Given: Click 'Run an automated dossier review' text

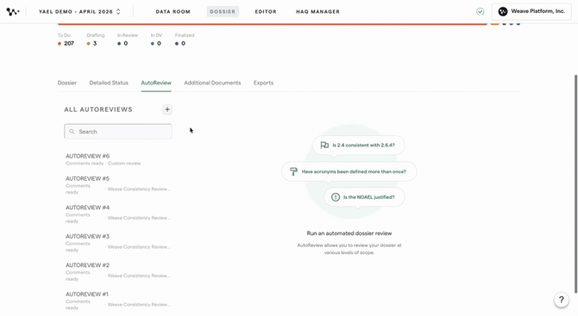Looking at the screenshot, I should (349, 233).
